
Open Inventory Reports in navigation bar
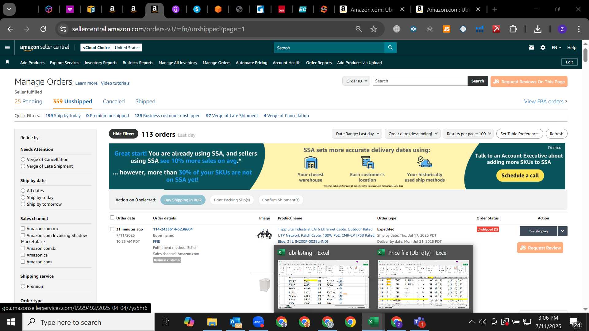pos(101,63)
